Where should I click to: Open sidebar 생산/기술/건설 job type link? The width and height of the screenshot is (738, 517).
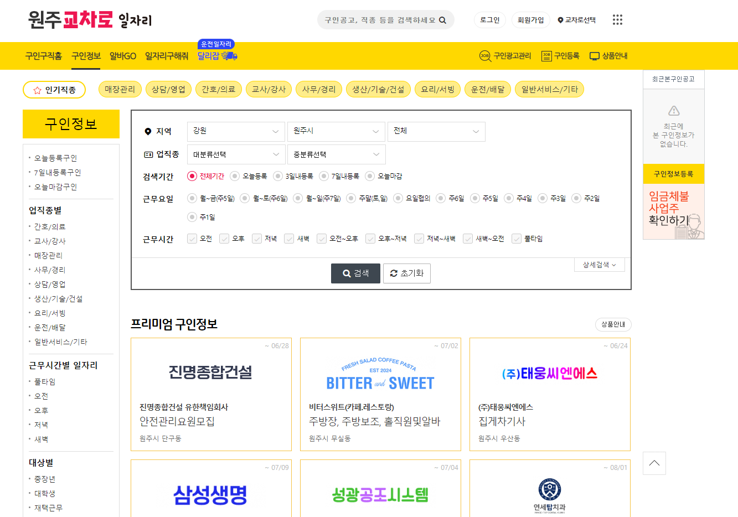point(58,299)
